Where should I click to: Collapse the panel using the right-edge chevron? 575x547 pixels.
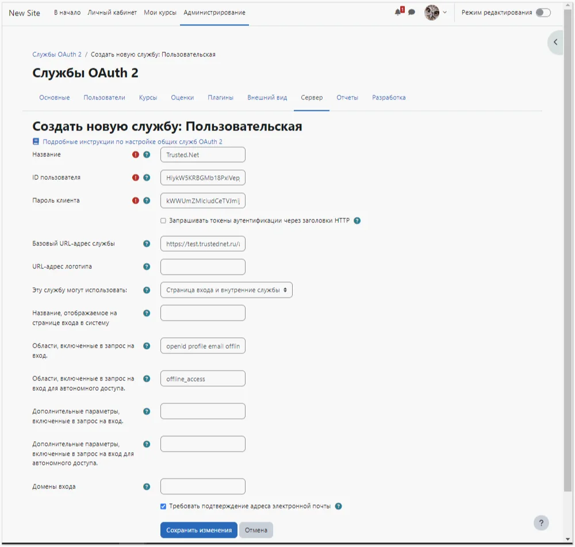click(x=555, y=41)
